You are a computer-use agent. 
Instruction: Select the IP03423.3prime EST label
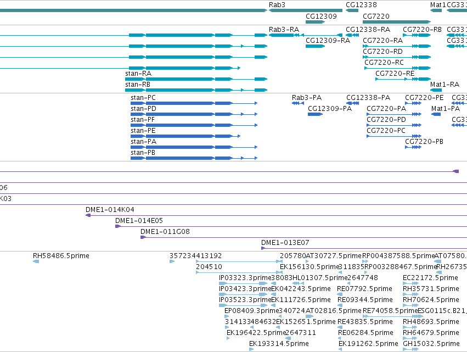pyautogui.click(x=245, y=289)
